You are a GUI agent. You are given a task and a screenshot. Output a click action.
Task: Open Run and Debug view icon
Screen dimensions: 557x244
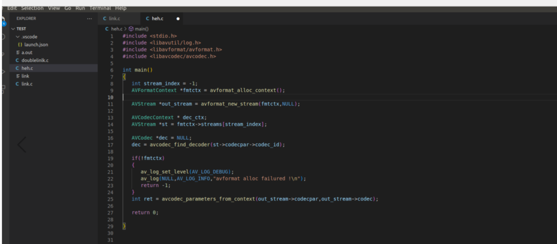click(x=3, y=71)
